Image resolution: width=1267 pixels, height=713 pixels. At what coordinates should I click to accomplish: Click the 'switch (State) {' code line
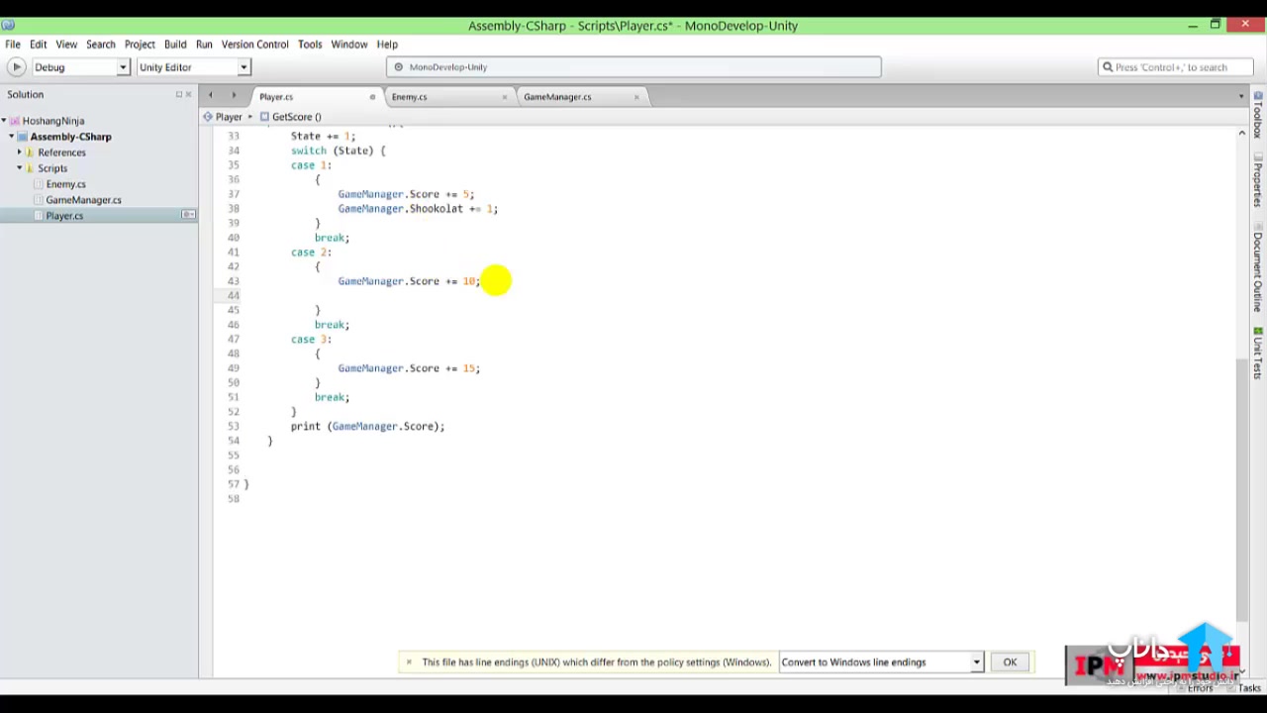338,151
